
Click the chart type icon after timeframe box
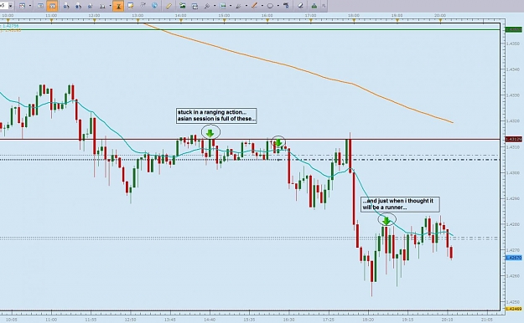[23, 6]
